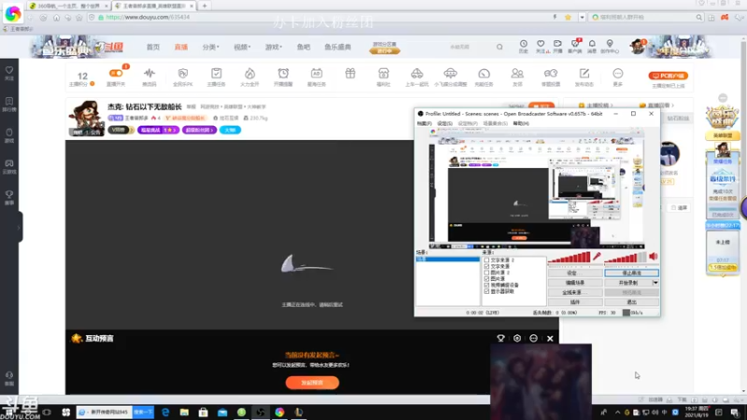
Task: Expand the 游戏 navigation dropdown
Action: coord(274,48)
